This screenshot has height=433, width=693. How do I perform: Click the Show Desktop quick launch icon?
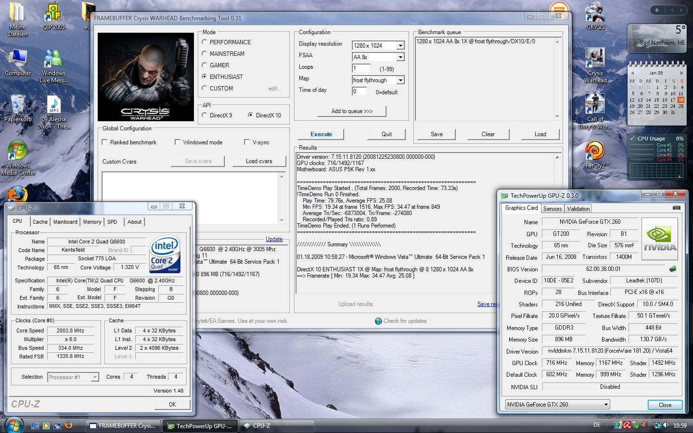click(35, 426)
